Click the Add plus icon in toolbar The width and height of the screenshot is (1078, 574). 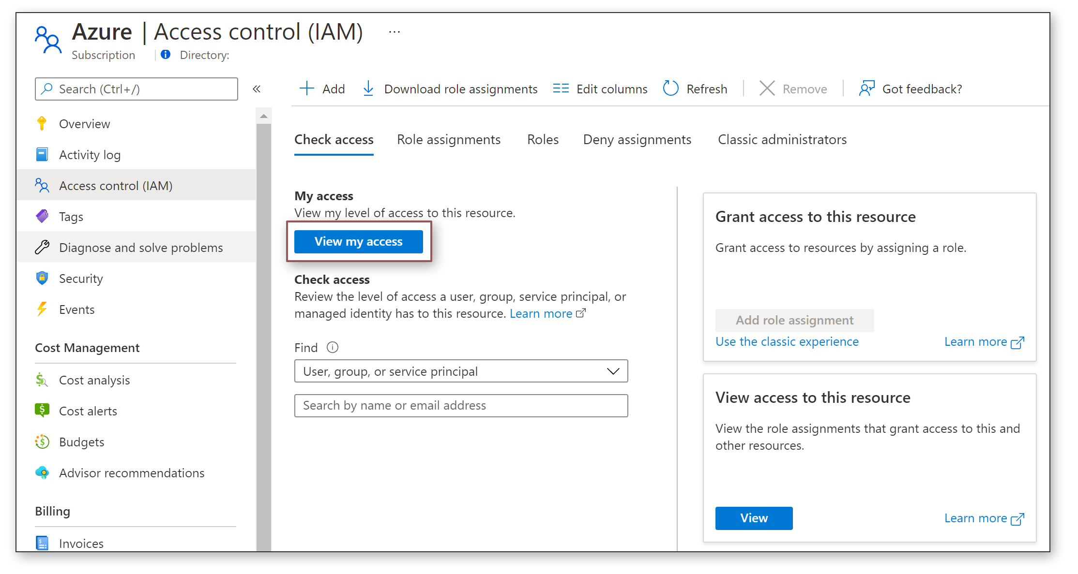(307, 88)
